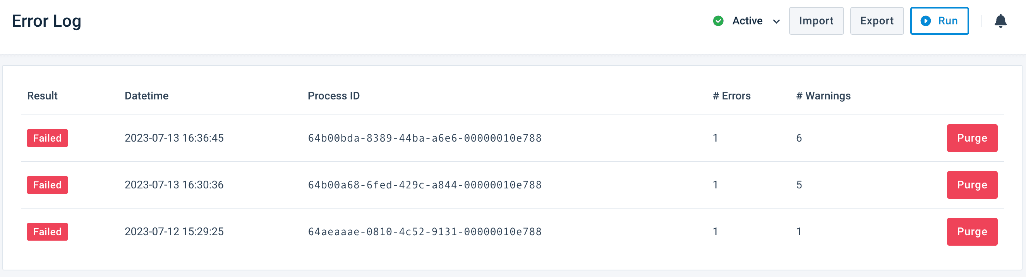Select the Failed badge on the first row
1026x277 pixels.
click(x=47, y=138)
